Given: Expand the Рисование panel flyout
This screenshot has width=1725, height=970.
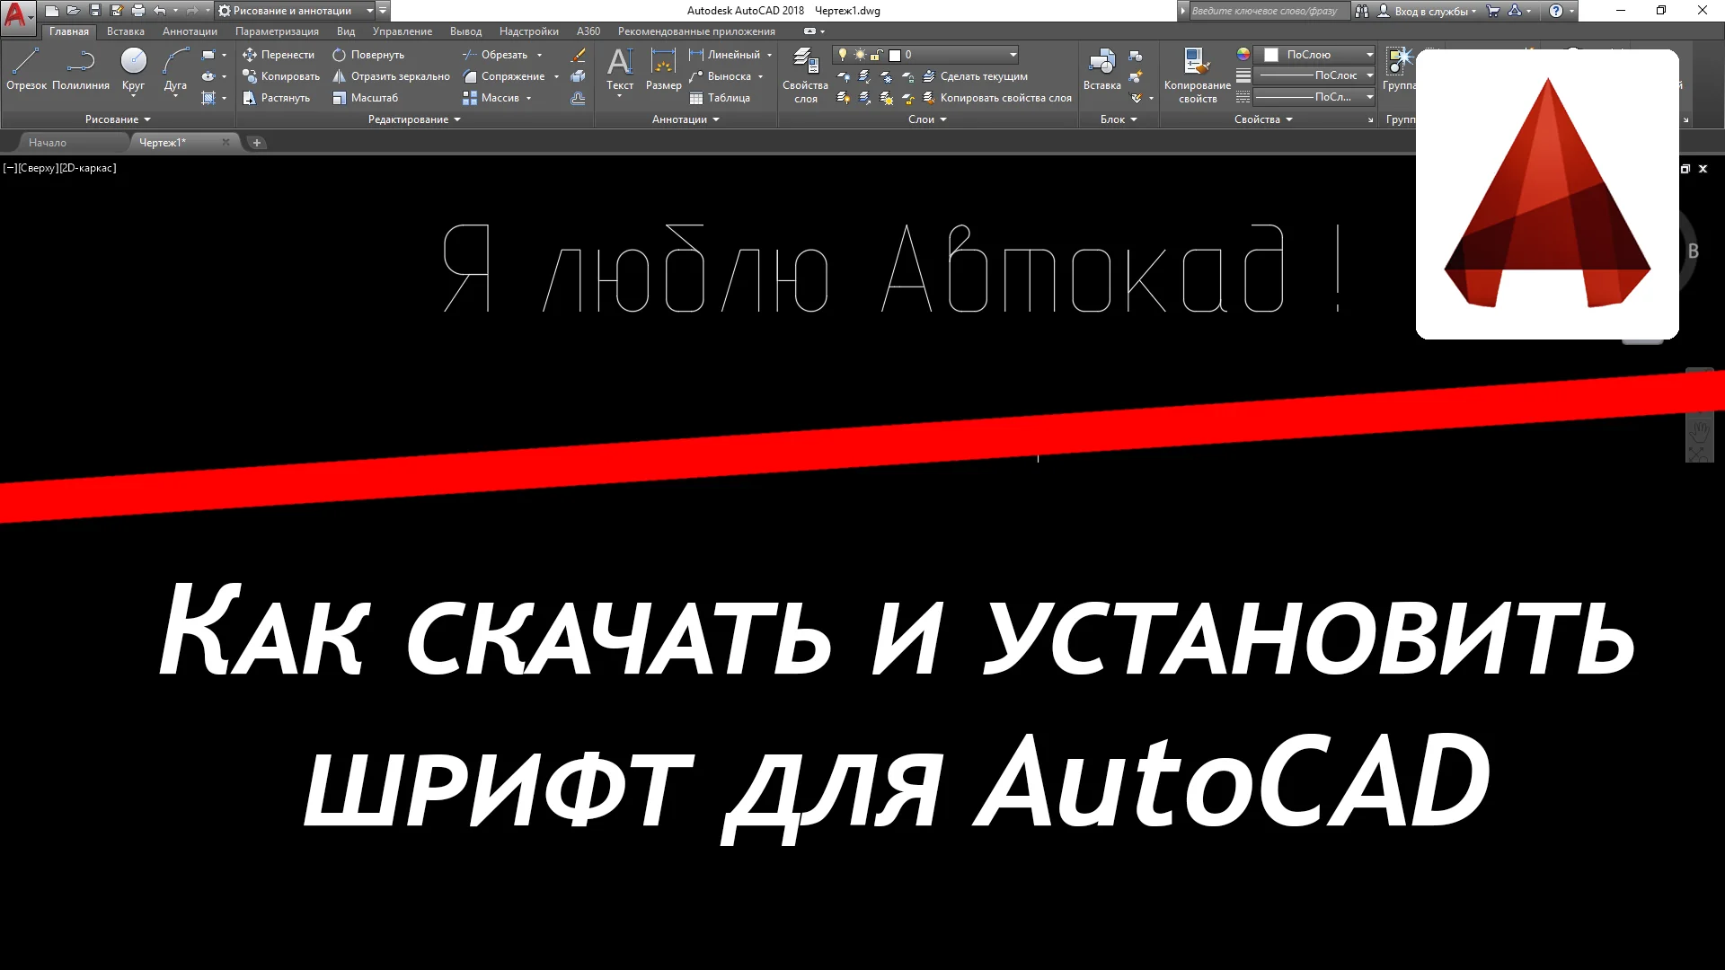Looking at the screenshot, I should point(118,119).
